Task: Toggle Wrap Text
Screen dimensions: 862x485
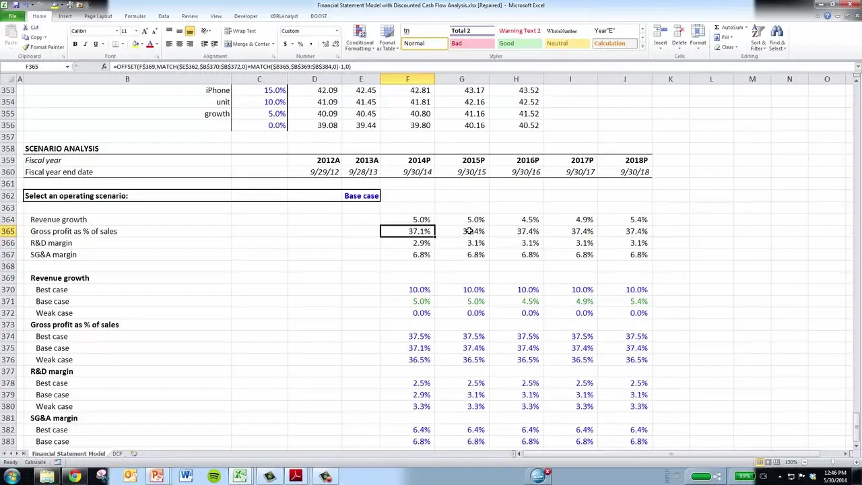Action: click(x=240, y=31)
